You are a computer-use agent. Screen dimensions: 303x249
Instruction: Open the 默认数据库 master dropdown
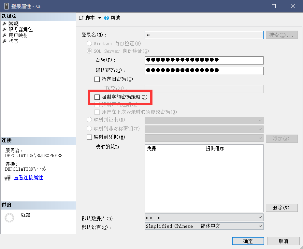point(204,217)
